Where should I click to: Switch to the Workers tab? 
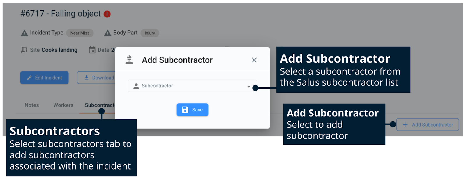(x=63, y=105)
